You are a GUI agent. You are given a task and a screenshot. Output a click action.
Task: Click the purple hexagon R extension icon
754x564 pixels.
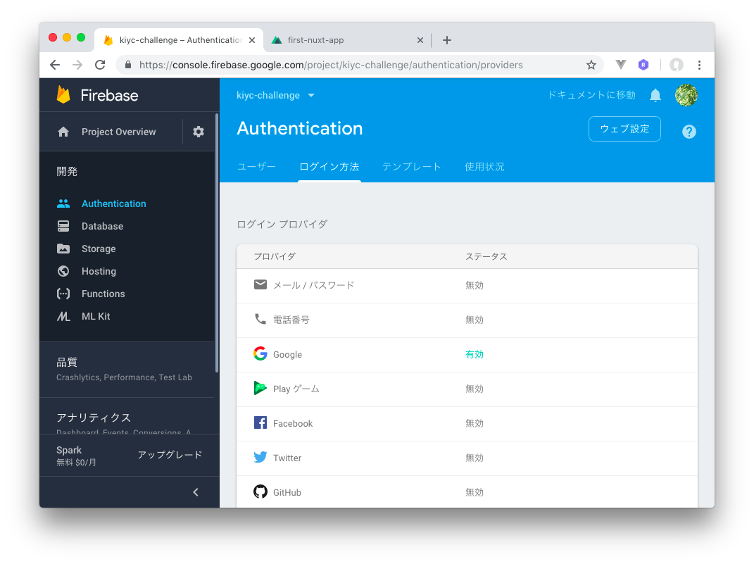643,65
